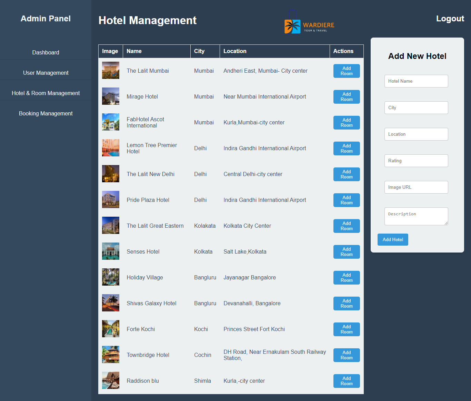Click the Description text area

click(x=416, y=216)
